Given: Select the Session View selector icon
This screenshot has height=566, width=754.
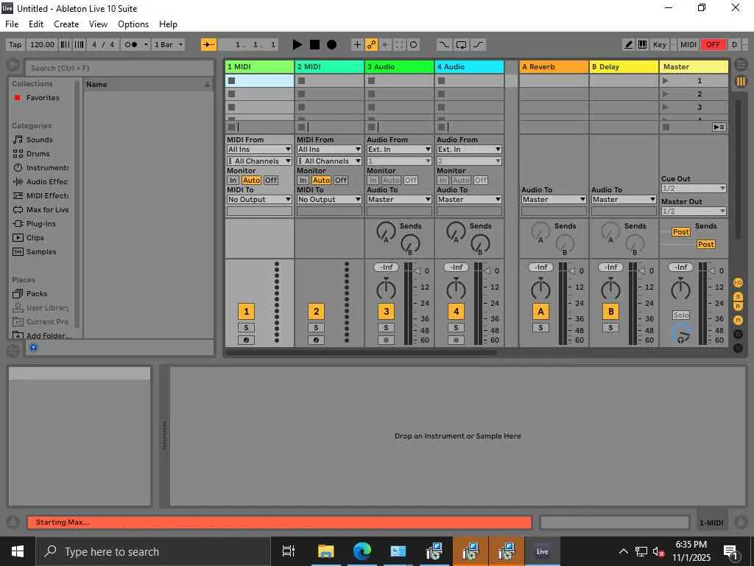Looking at the screenshot, I should click(741, 81).
